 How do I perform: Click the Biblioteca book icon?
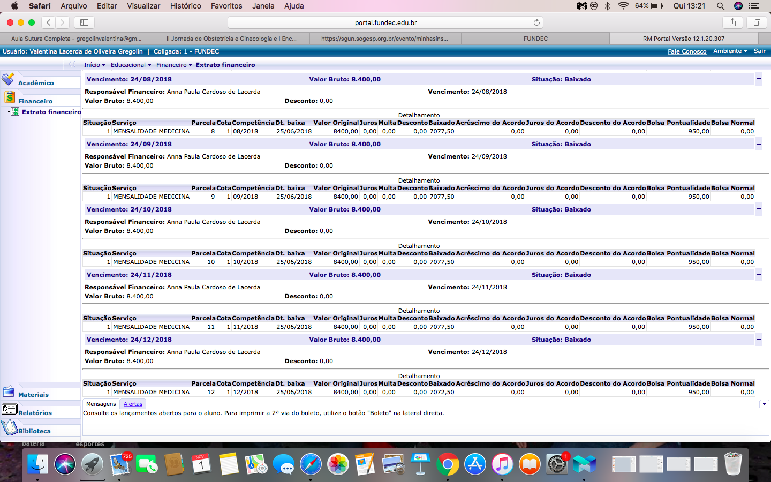pyautogui.click(x=10, y=427)
